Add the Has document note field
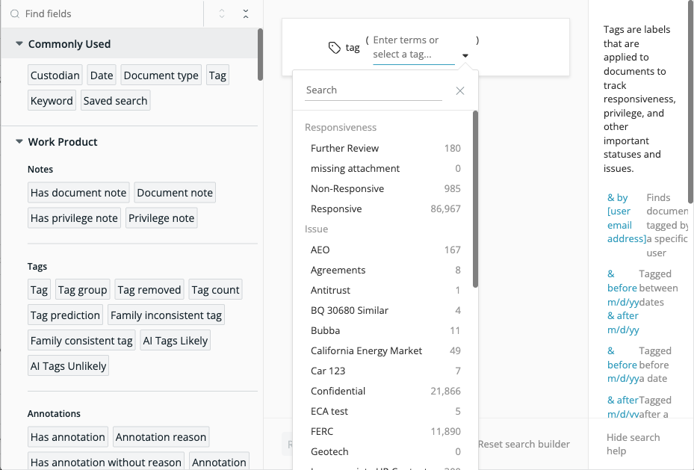Image resolution: width=694 pixels, height=470 pixels. click(x=78, y=193)
